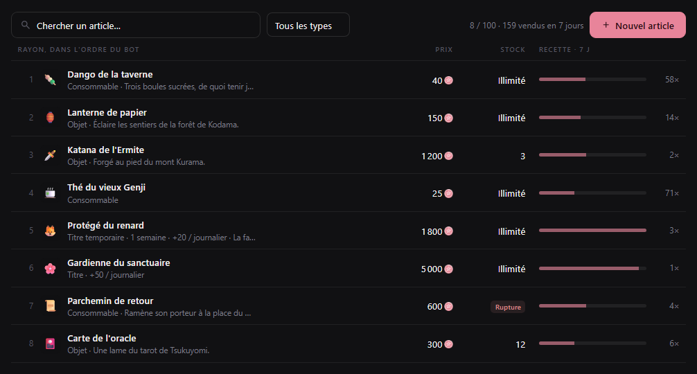Click the scroll icon for Parchemin de retour
Viewport: 697px width, 374px height.
tap(50, 306)
